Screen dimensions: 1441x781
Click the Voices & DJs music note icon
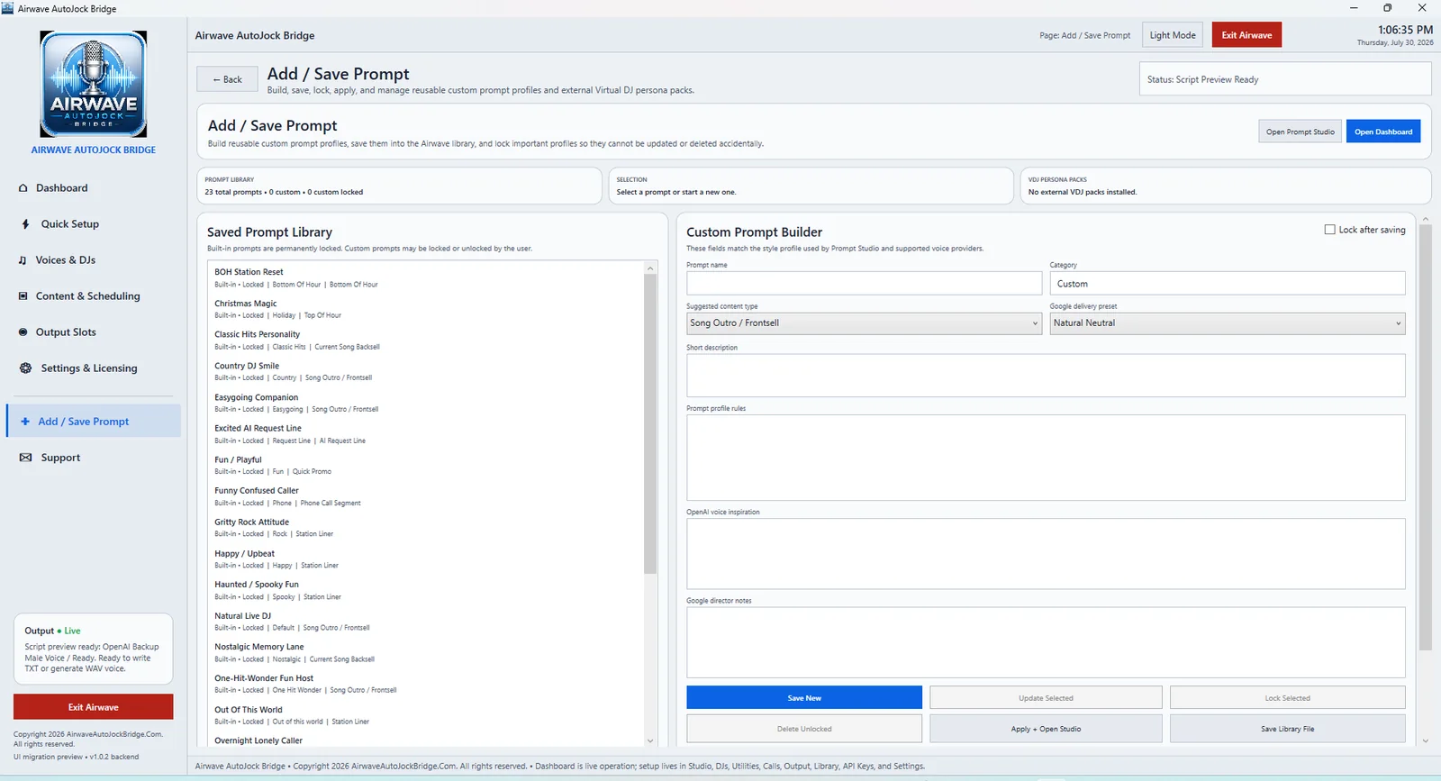click(x=23, y=260)
